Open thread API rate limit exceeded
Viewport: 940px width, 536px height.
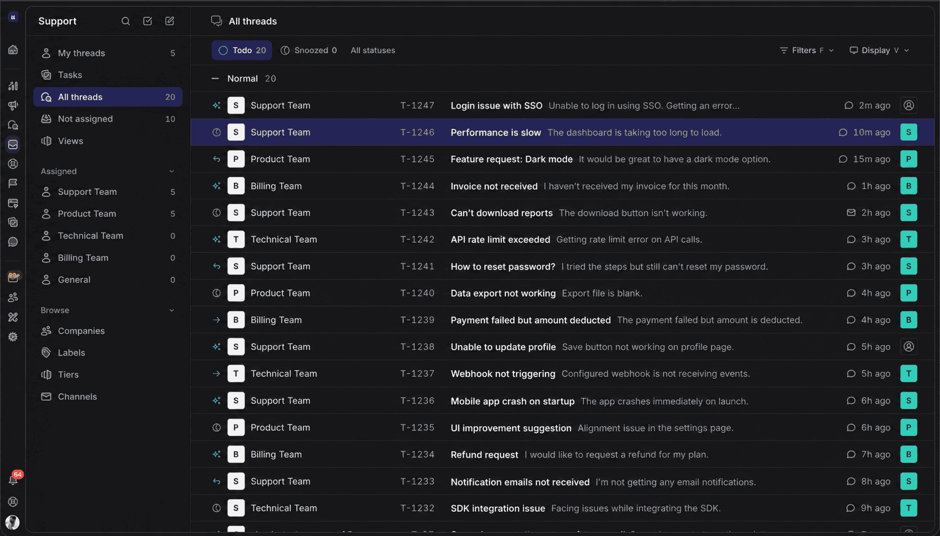(x=563, y=239)
